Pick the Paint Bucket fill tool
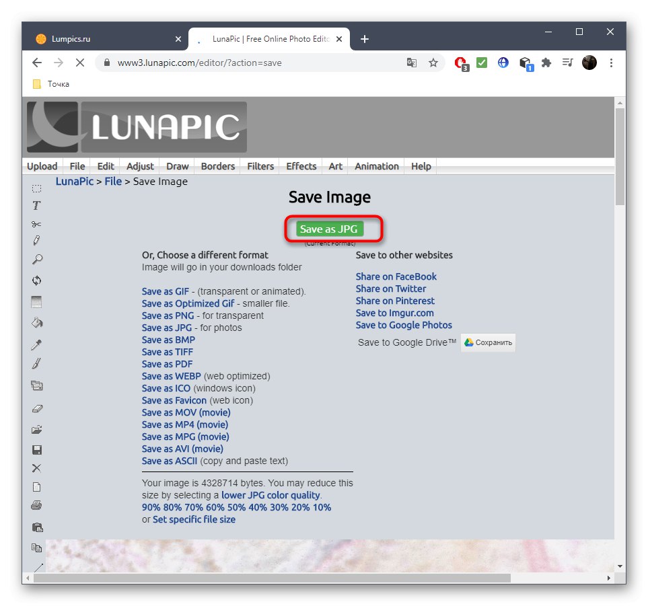Image resolution: width=648 pixels, height=606 pixels. [x=37, y=323]
